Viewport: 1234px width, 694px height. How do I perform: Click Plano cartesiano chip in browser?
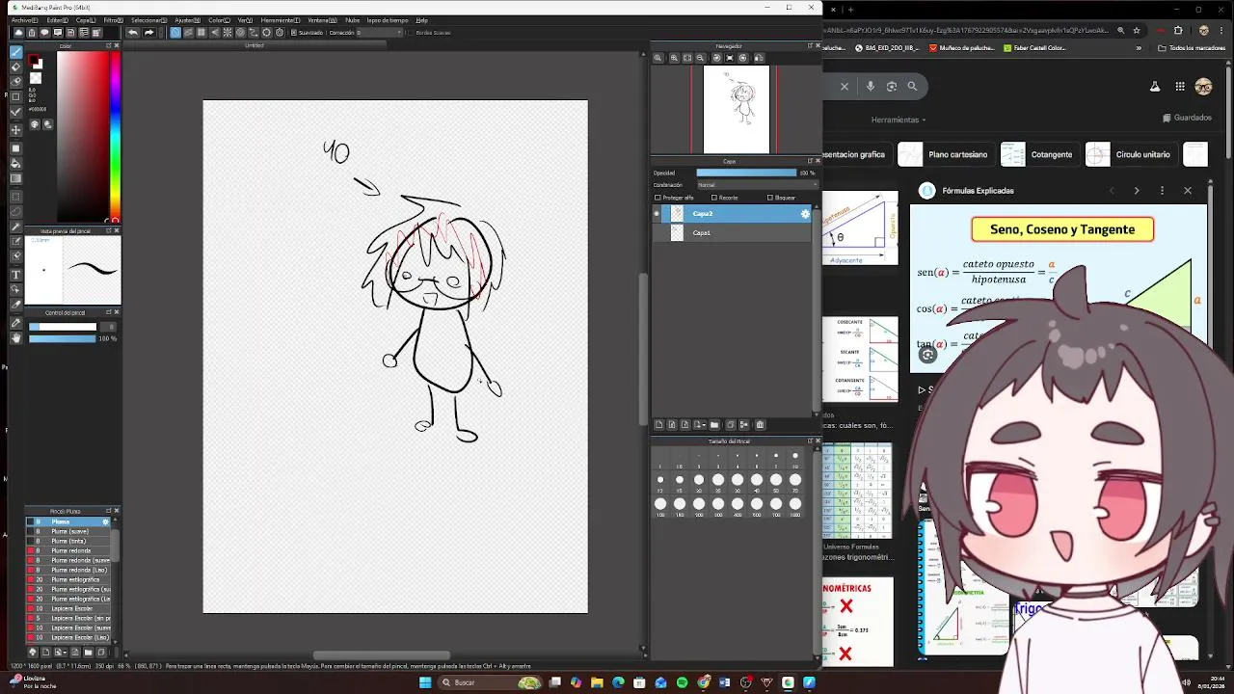(945, 154)
